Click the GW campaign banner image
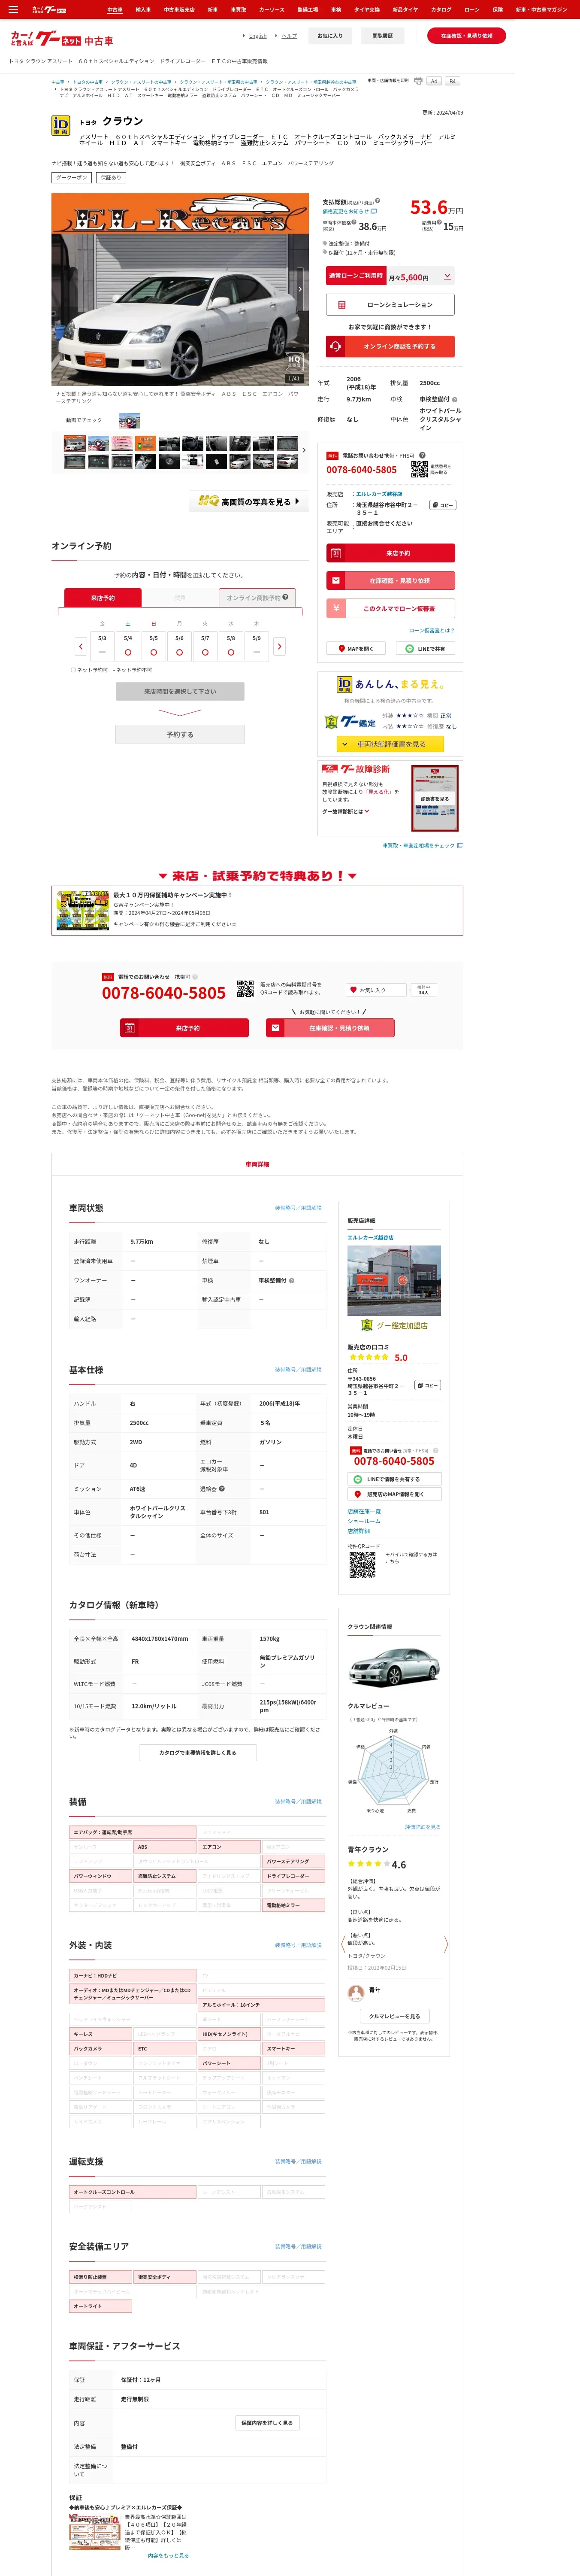 click(83, 911)
